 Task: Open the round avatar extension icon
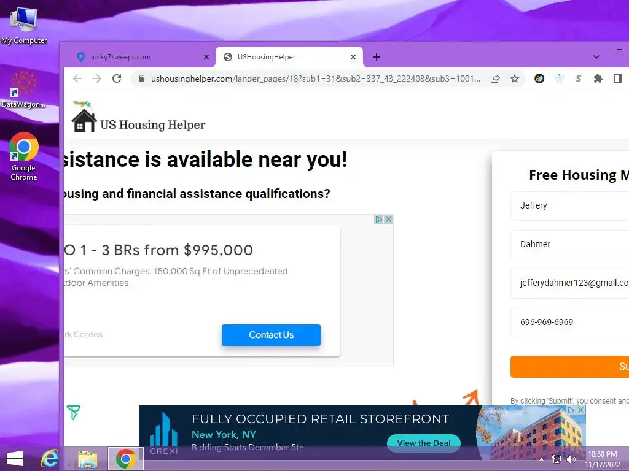tap(539, 78)
